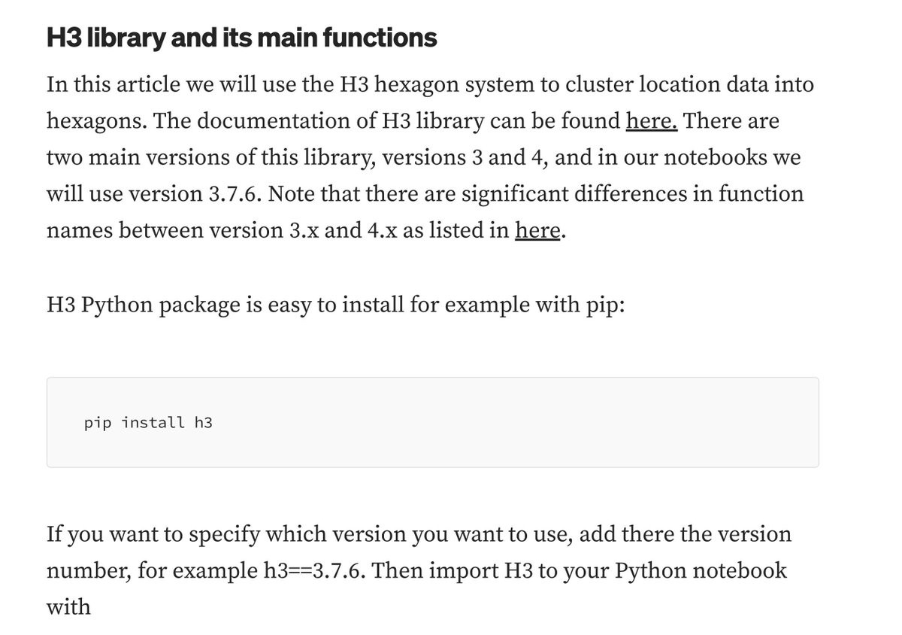
Task: Click the "H3 library and its main functions" heading
Action: (241, 38)
